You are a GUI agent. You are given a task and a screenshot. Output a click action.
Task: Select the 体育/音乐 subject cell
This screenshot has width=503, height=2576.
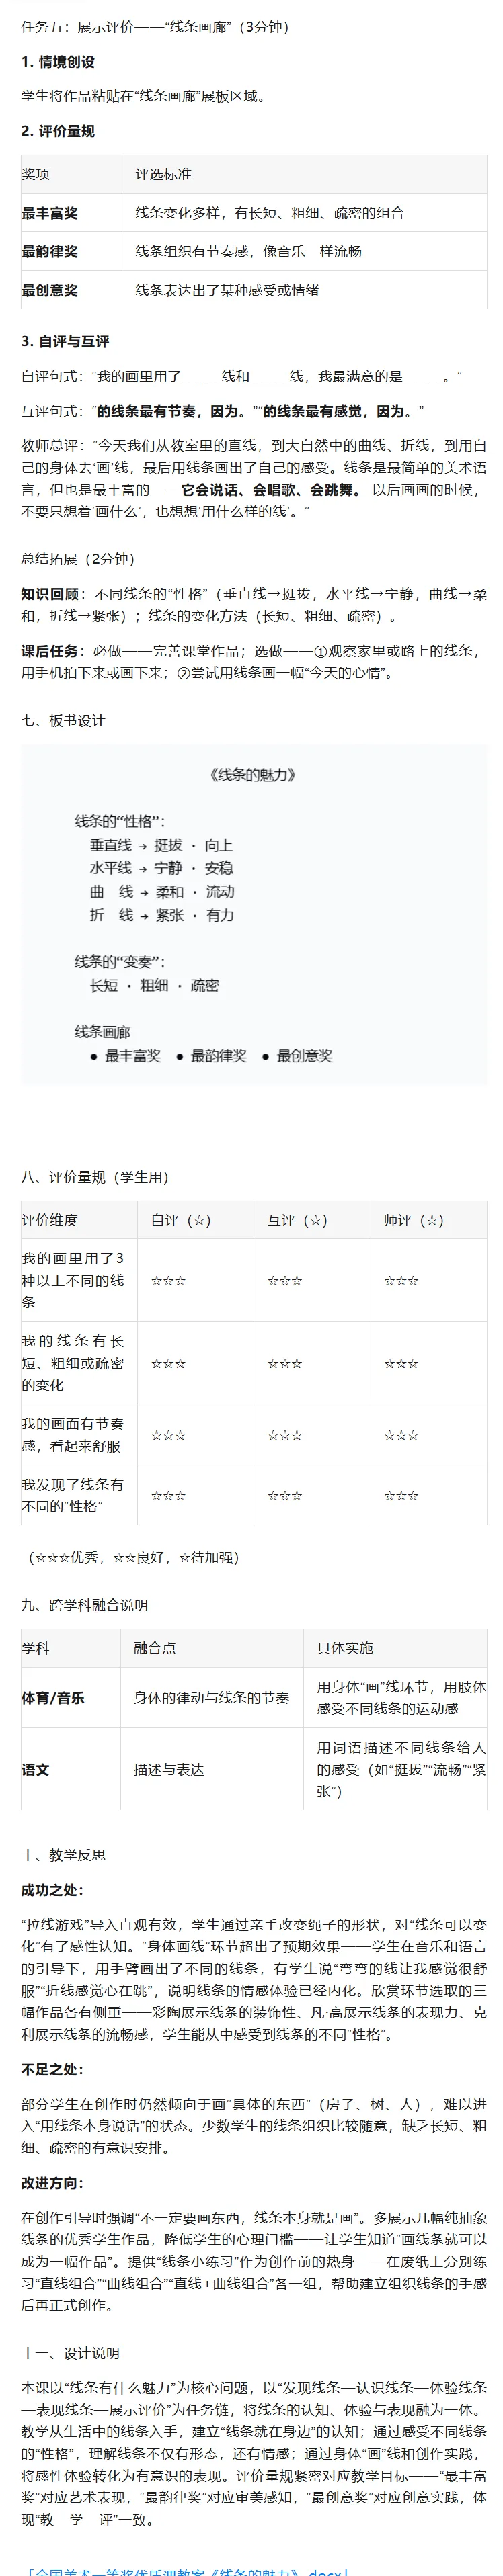tap(53, 1698)
